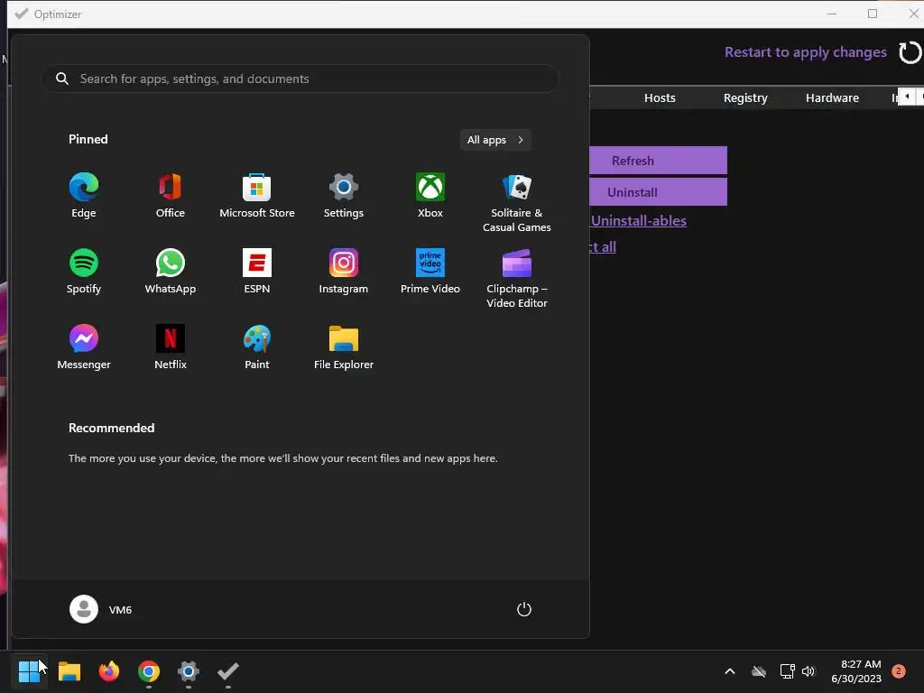Click the Windows Start button on taskbar

[x=29, y=671]
